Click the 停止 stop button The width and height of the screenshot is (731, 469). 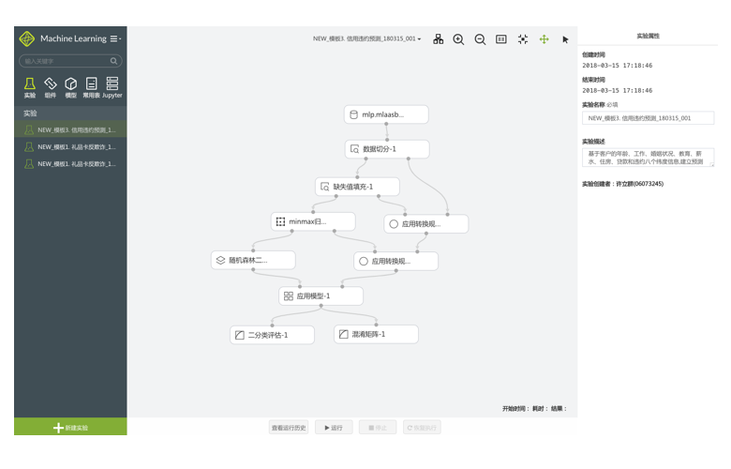(378, 428)
